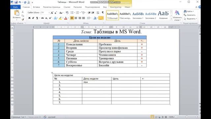This screenshot has width=211, height=119.
Task: Switch to print layout view in status bar
Action: coord(152,117)
